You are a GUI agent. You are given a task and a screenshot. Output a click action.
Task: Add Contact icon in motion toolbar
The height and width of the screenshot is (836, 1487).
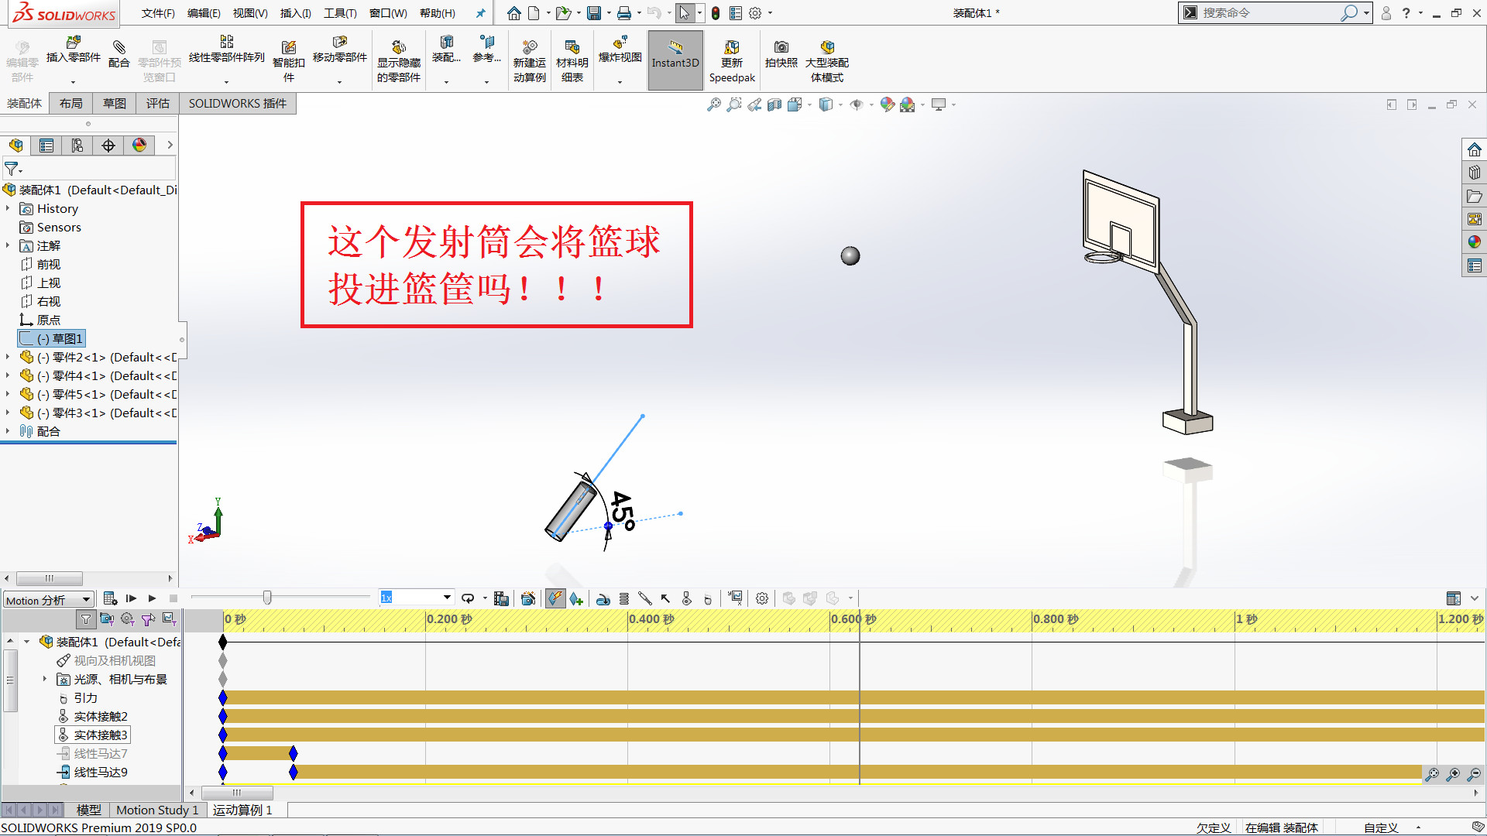(686, 598)
